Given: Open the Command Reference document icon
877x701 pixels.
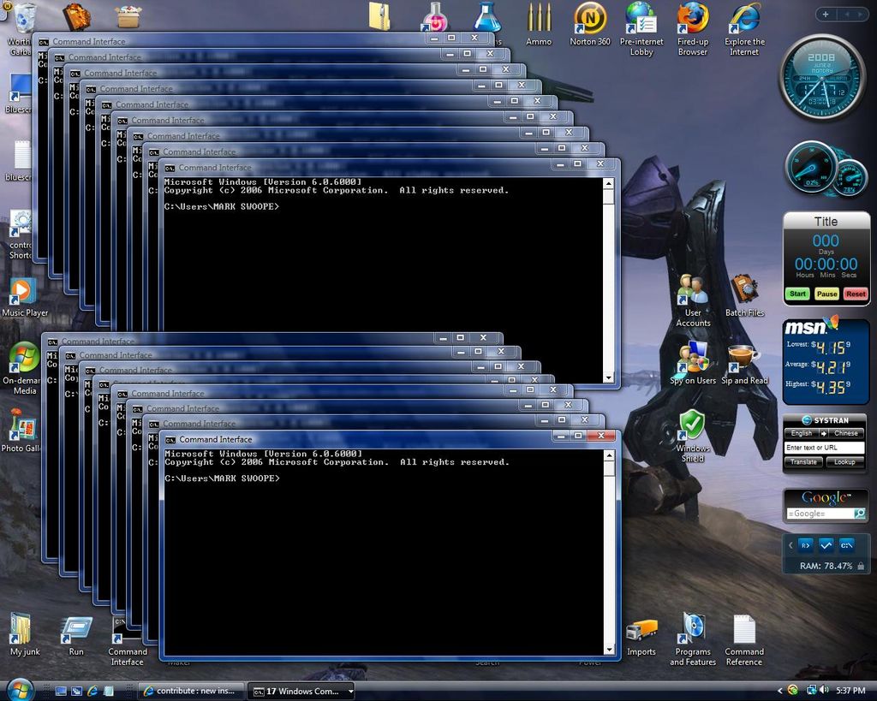Looking at the screenshot, I should 744,640.
